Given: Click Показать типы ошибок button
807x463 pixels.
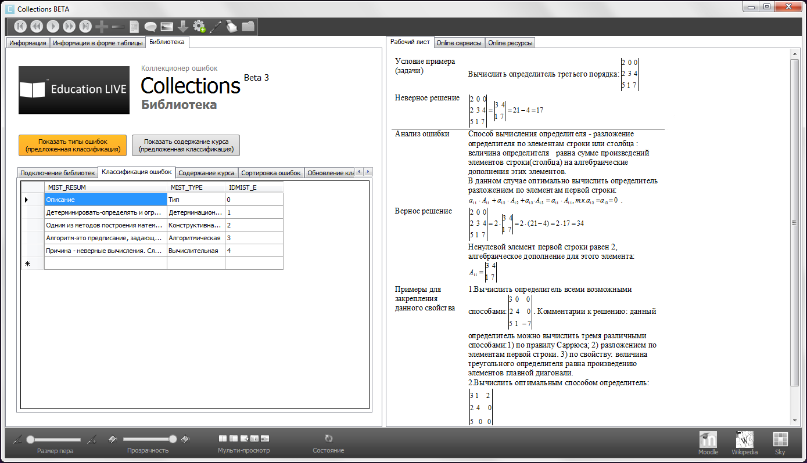Looking at the screenshot, I should 73,146.
